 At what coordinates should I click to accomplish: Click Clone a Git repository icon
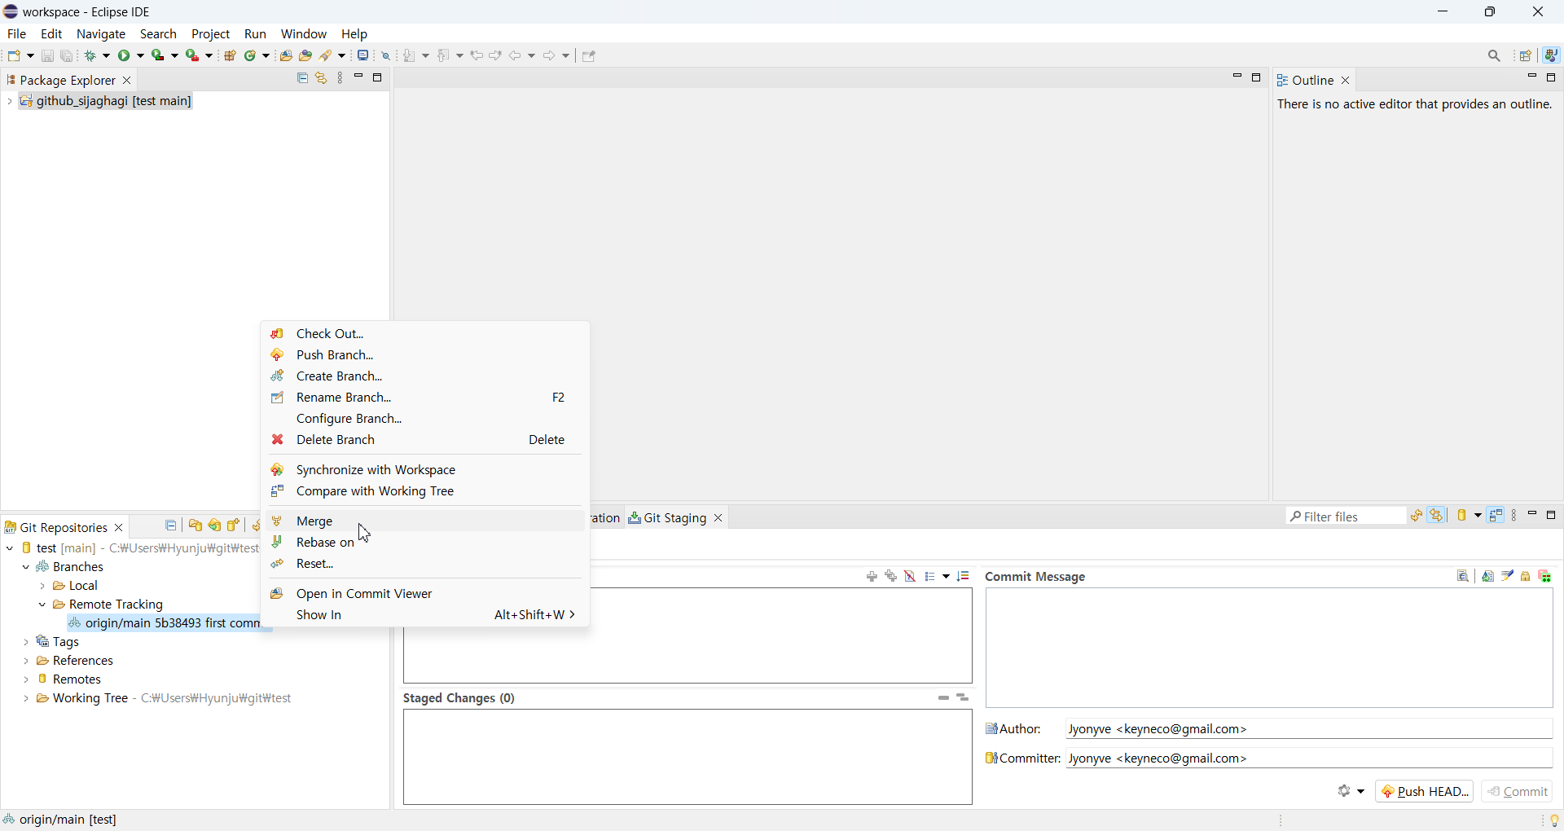pyautogui.click(x=215, y=525)
